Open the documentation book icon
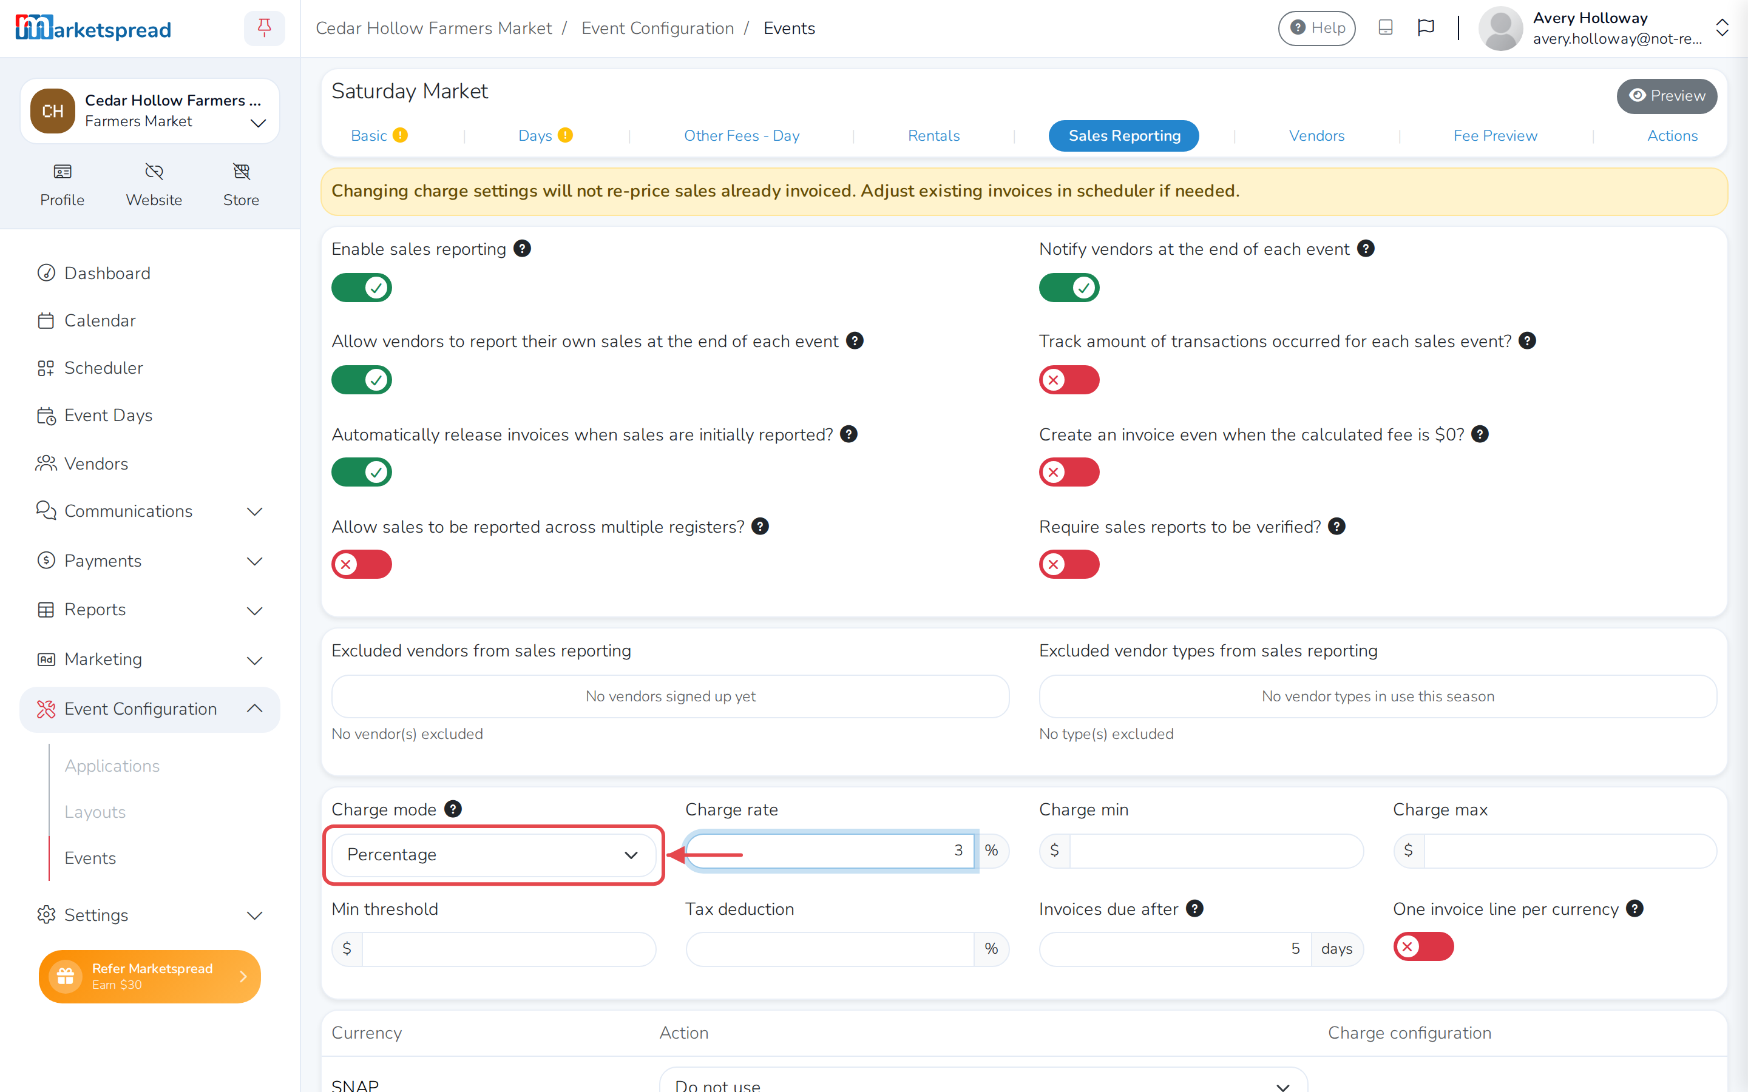This screenshot has width=1748, height=1092. coord(1386,27)
